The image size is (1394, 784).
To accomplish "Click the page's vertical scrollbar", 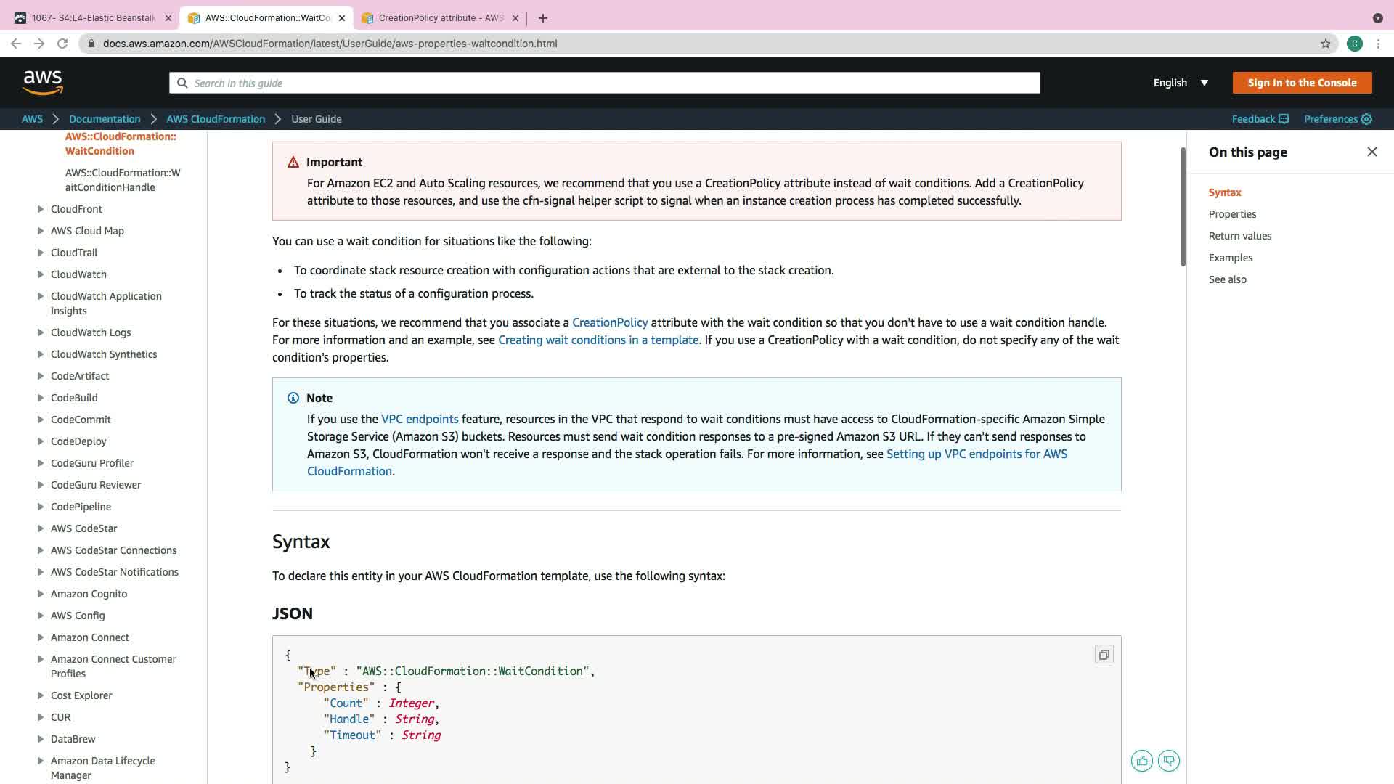I will (1182, 207).
